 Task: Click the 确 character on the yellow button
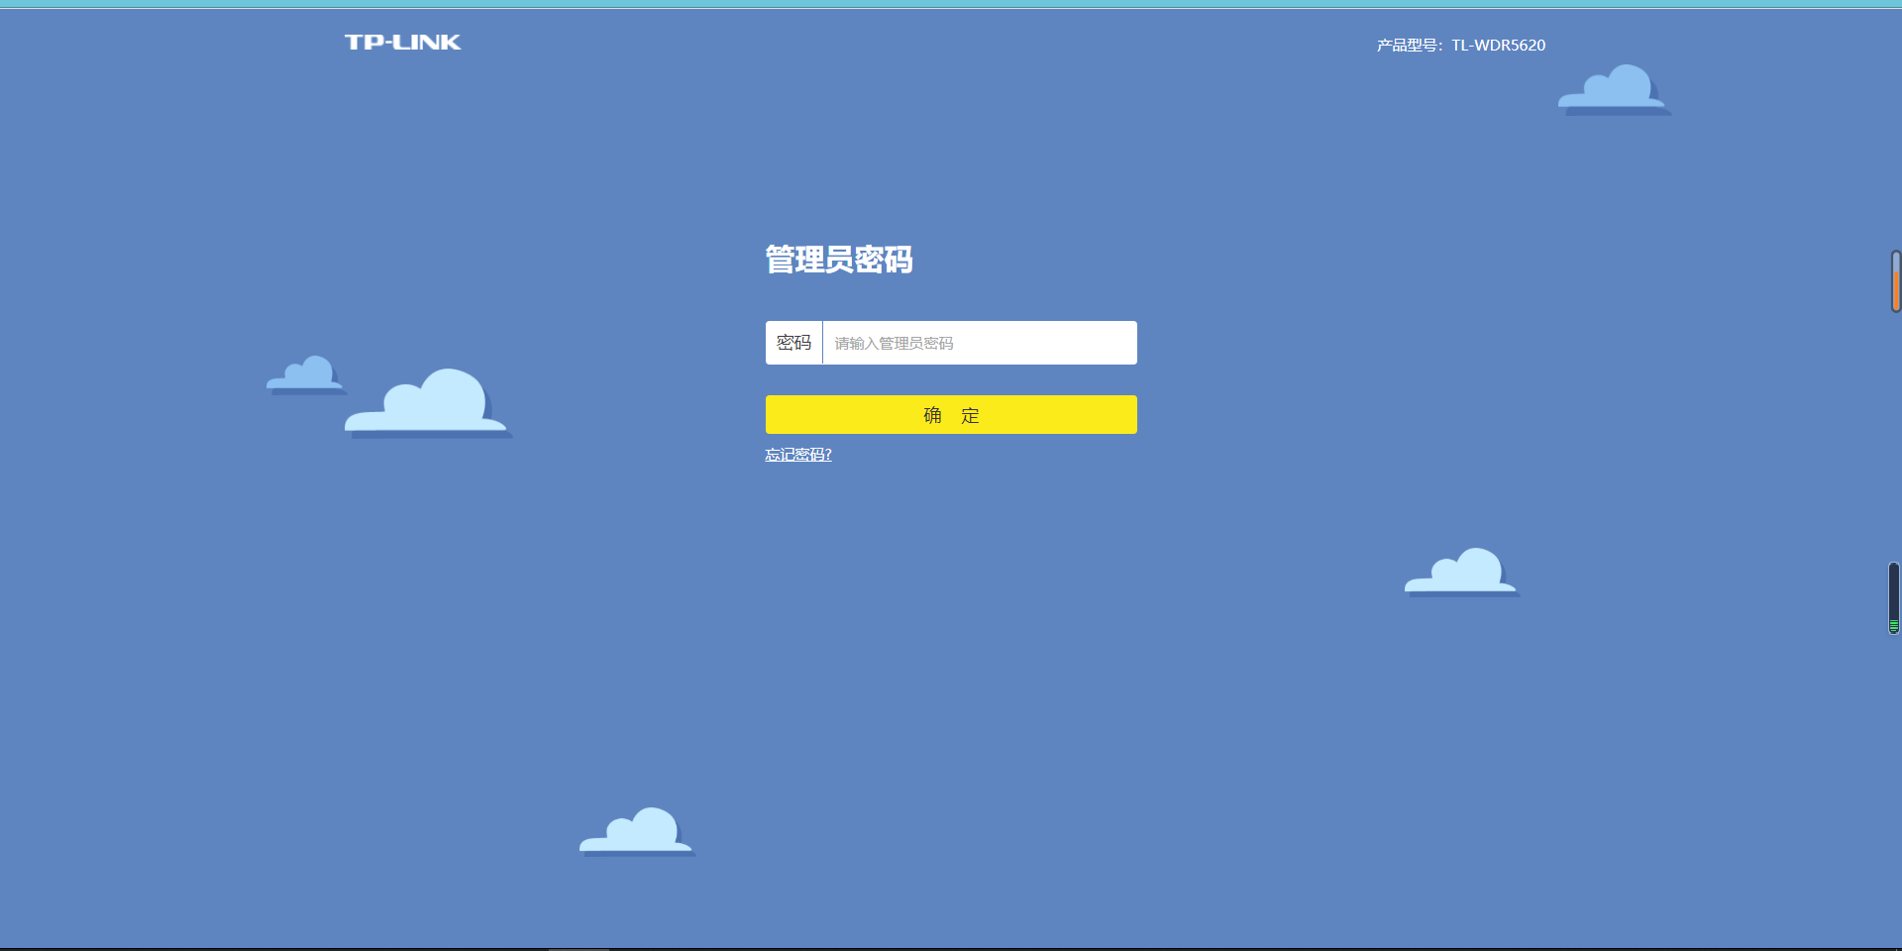pos(932,415)
